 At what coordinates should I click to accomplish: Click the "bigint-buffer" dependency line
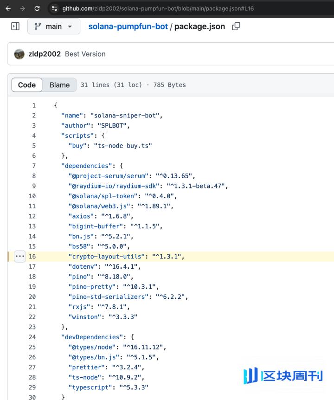pos(116,226)
